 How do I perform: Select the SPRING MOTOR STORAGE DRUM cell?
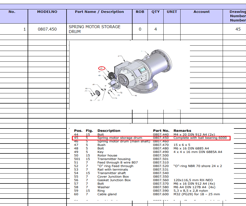point(99,29)
